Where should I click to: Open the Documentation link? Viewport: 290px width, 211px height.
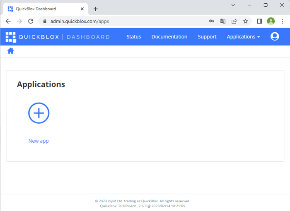point(169,37)
